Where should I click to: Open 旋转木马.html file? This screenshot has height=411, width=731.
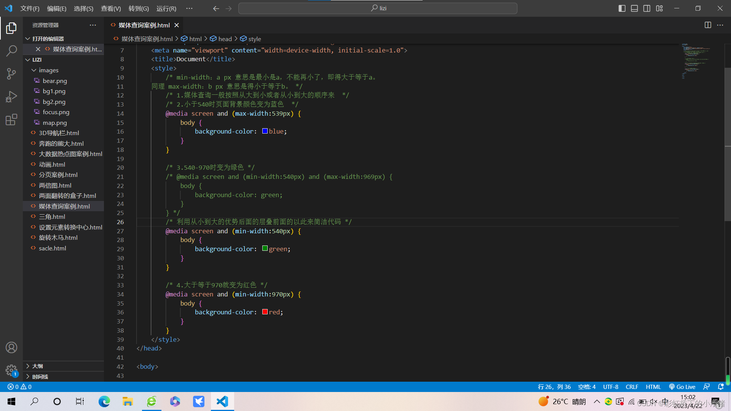63,238
